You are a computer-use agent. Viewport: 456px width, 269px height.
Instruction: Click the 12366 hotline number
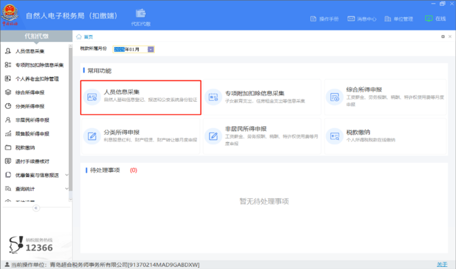[39, 248]
